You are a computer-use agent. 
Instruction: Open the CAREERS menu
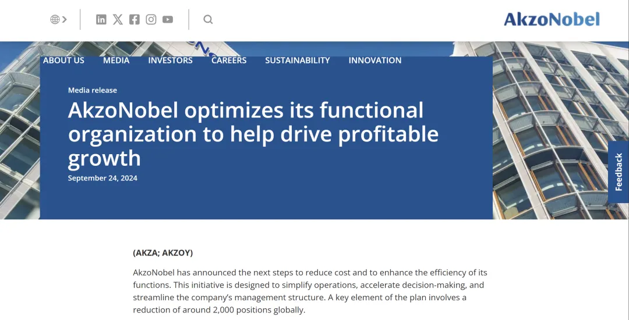(x=229, y=60)
